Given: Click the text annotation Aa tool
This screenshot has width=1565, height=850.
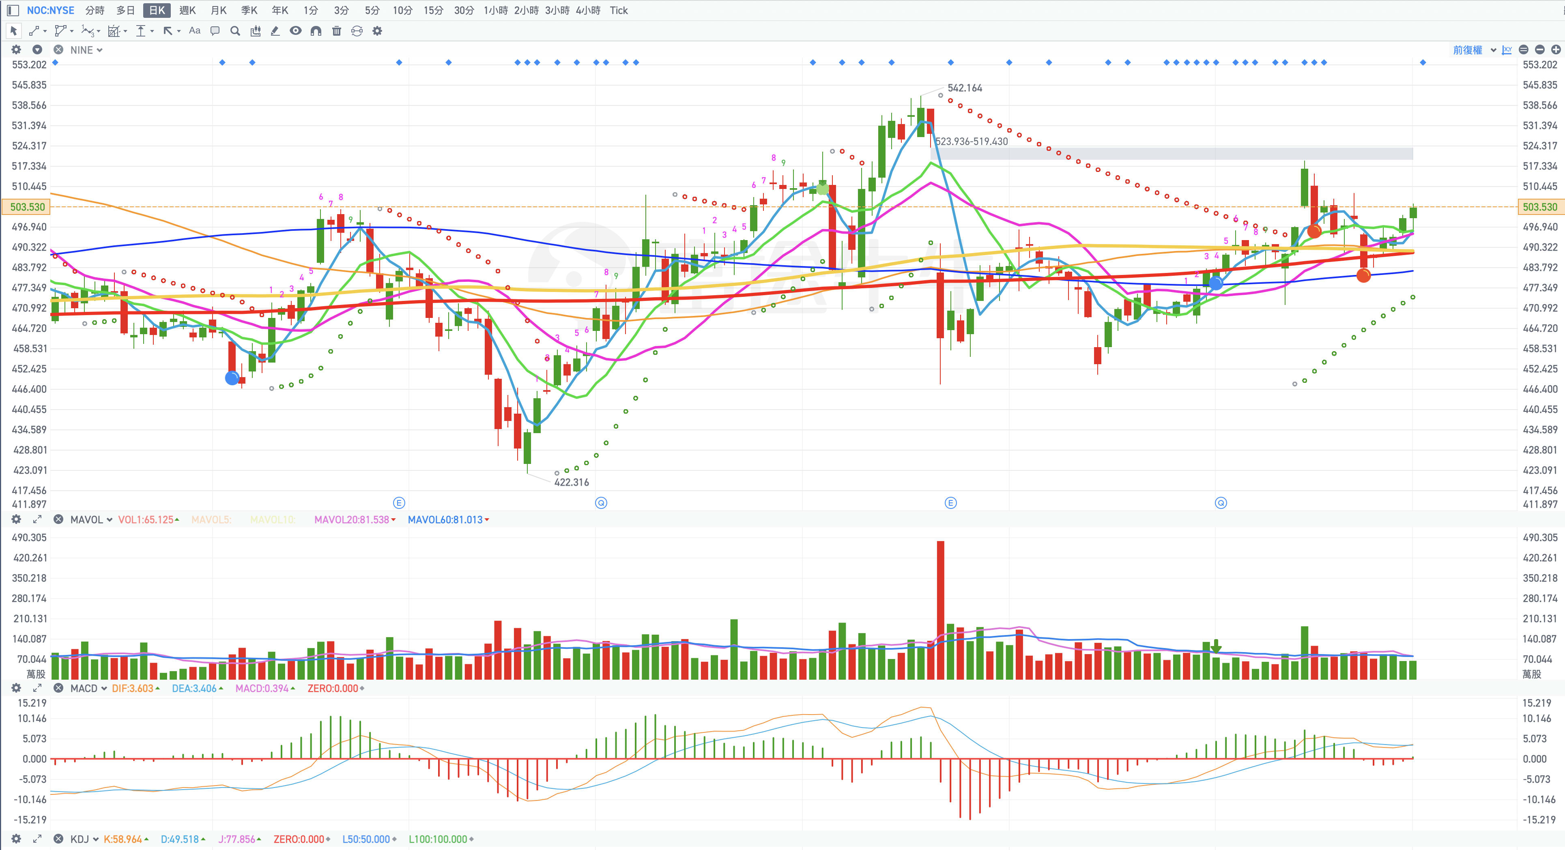Looking at the screenshot, I should [x=194, y=31].
